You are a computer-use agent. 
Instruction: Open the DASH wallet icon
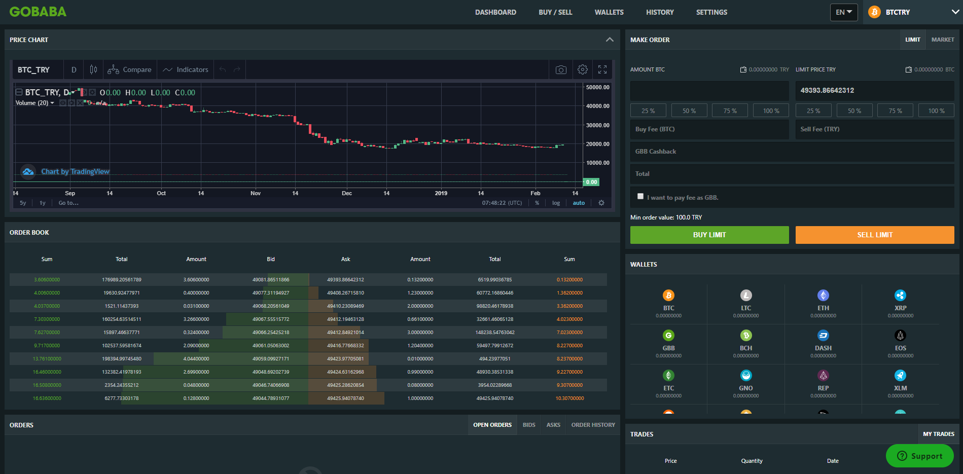click(x=823, y=335)
